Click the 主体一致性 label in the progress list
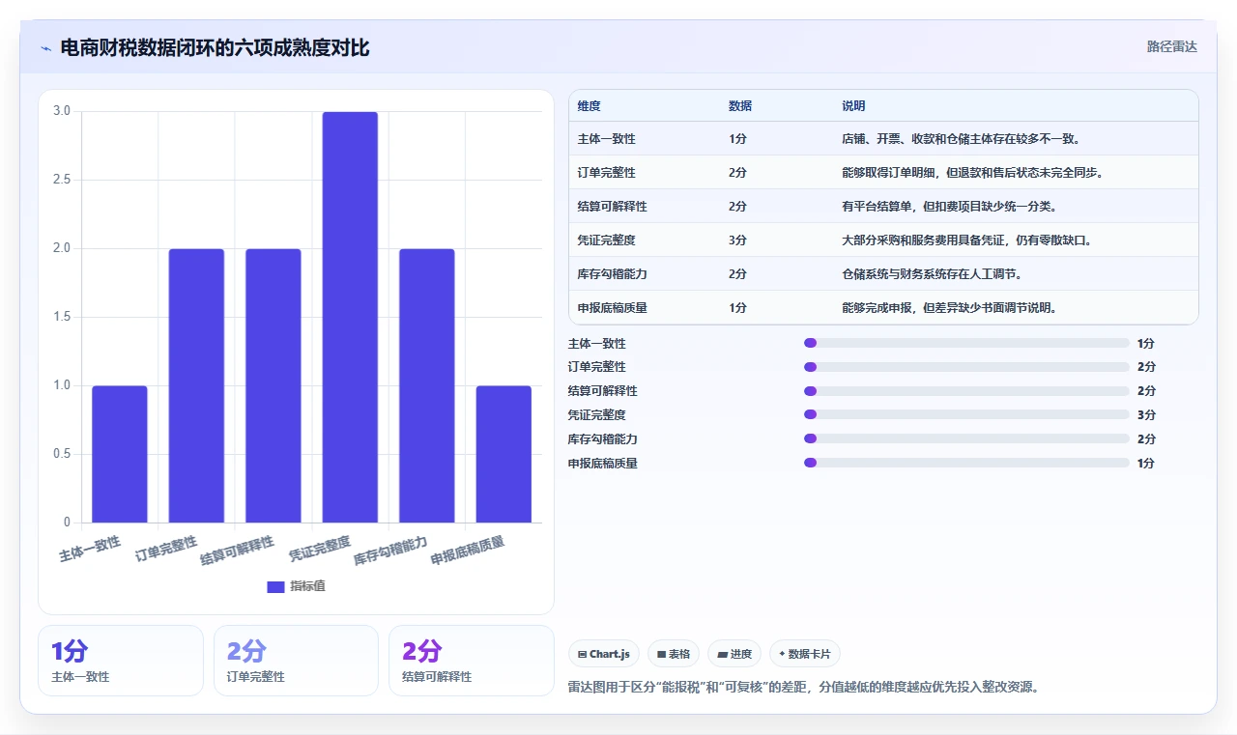The image size is (1237, 735). pos(597,344)
